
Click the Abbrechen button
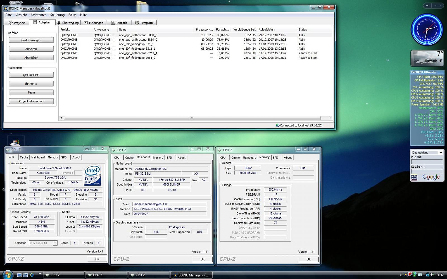tap(31, 58)
